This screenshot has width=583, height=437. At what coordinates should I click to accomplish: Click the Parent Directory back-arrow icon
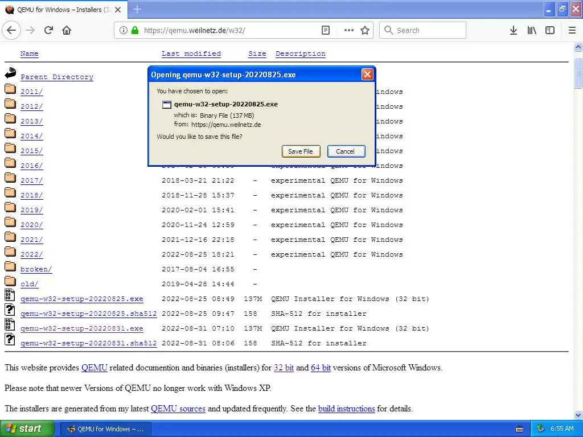10,73
